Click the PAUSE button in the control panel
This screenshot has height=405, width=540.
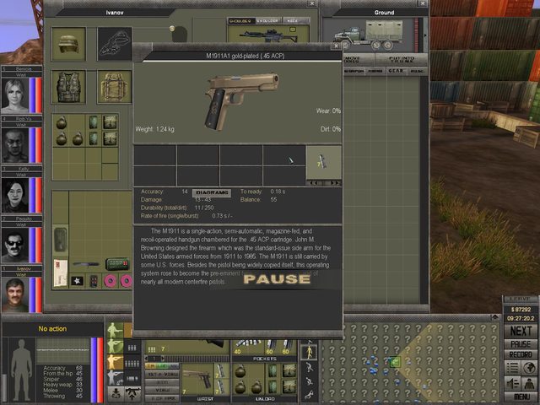521,344
